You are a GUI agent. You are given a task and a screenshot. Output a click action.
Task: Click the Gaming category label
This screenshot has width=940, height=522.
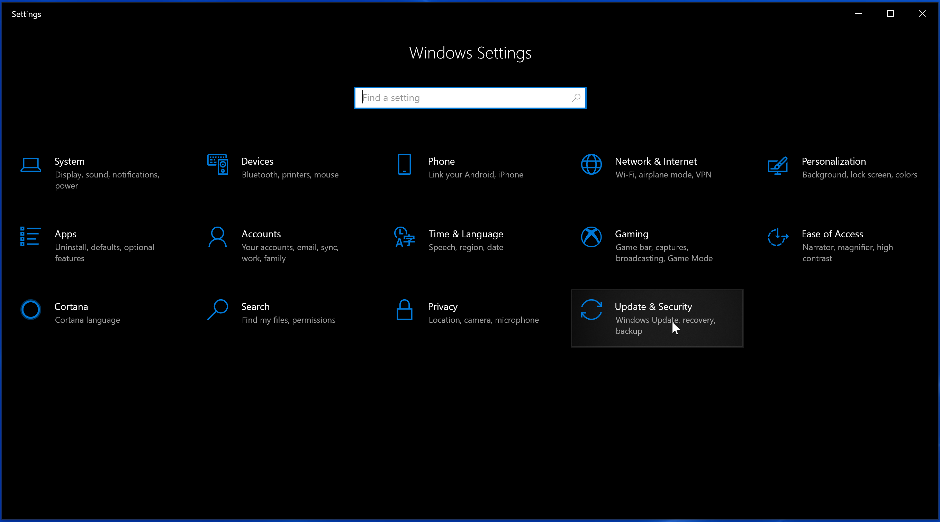click(x=631, y=234)
